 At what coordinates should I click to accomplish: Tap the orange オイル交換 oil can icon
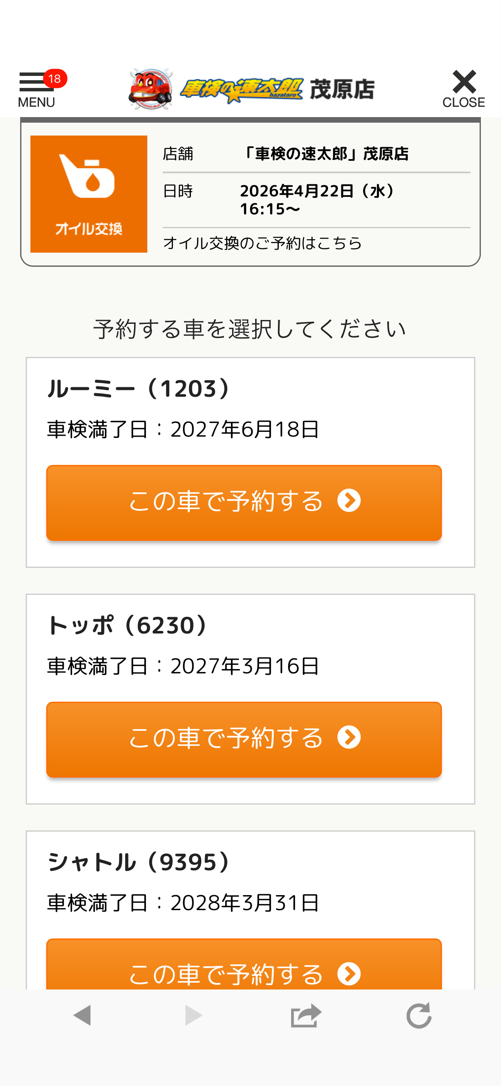coord(89,194)
